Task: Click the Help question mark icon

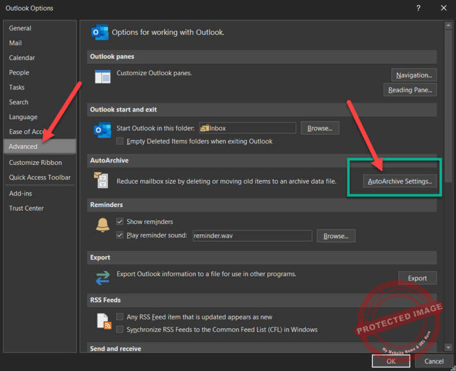Action: click(x=418, y=8)
